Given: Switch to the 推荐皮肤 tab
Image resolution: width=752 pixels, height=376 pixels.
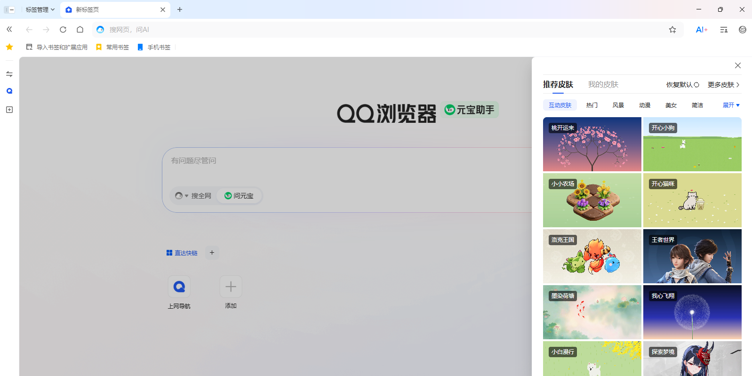Looking at the screenshot, I should 558,85.
